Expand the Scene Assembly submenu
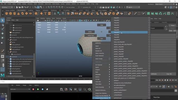This screenshot has width=178, height=100. click(x=102, y=87)
